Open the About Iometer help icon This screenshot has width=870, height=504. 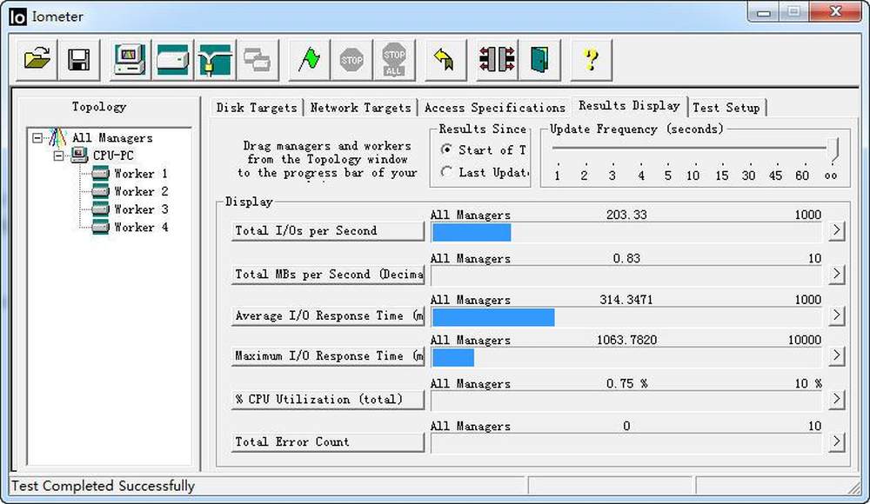point(592,59)
